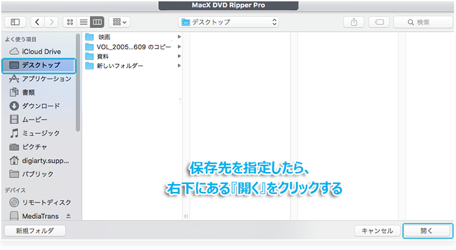Select リモートディスク under devices
Viewport: 456px width, 250px height.
(39, 203)
